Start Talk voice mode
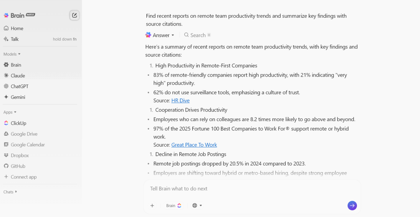The width and height of the screenshot is (420, 217). pos(14,39)
